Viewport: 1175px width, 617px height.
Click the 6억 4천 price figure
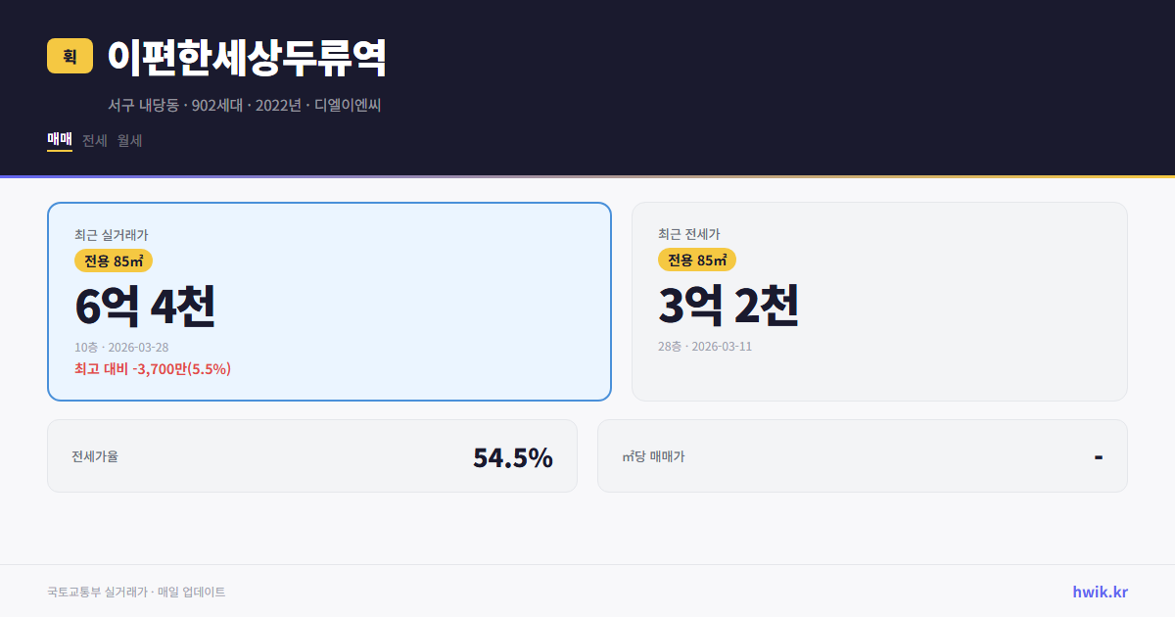coord(143,308)
